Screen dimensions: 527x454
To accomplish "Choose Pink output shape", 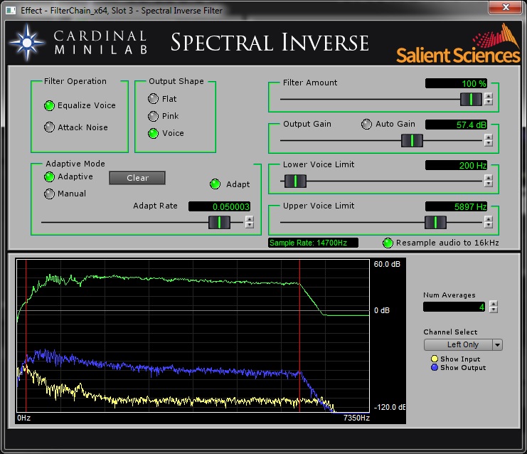I will click(x=153, y=116).
